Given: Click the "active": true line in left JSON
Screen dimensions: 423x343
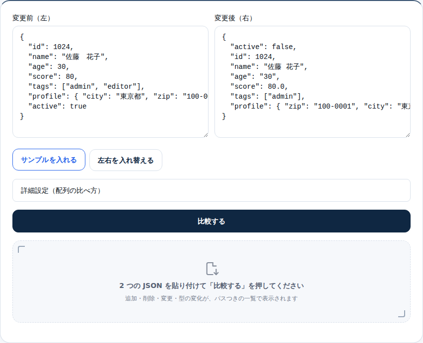Looking at the screenshot, I should tap(58, 107).
